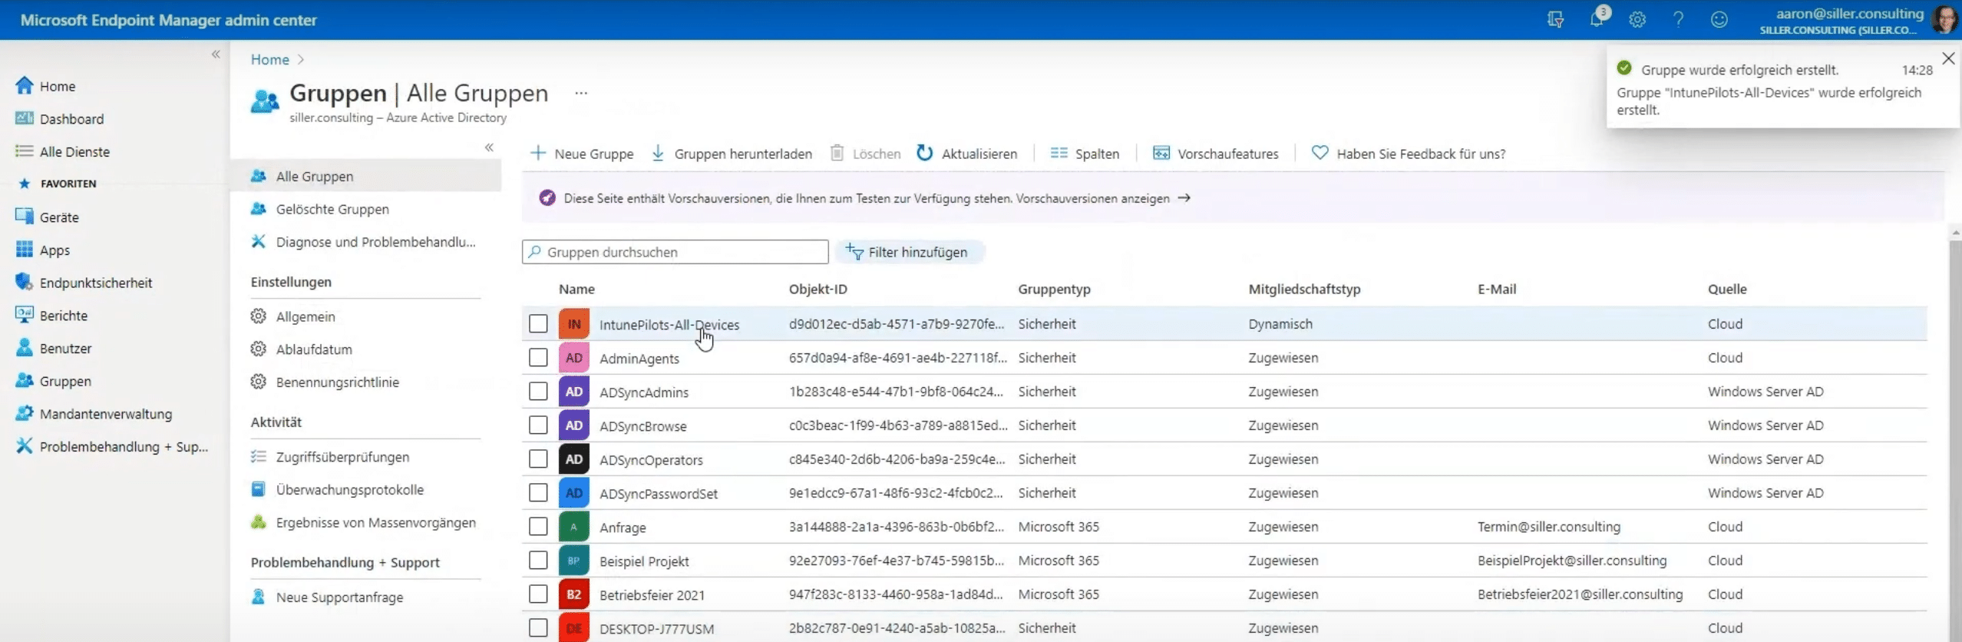The width and height of the screenshot is (1962, 642).
Task: Click the Löschen toolbar button
Action: click(865, 154)
